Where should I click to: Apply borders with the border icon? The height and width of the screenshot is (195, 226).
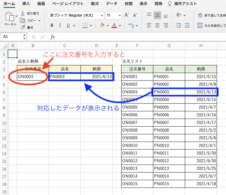pos(85,26)
